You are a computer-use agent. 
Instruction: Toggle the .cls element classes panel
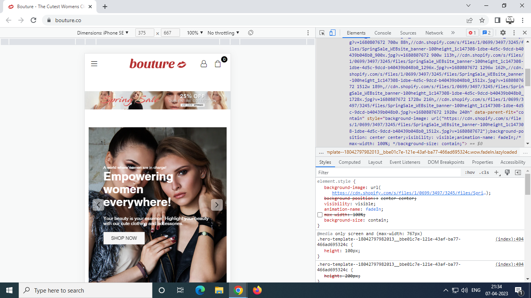click(484, 173)
